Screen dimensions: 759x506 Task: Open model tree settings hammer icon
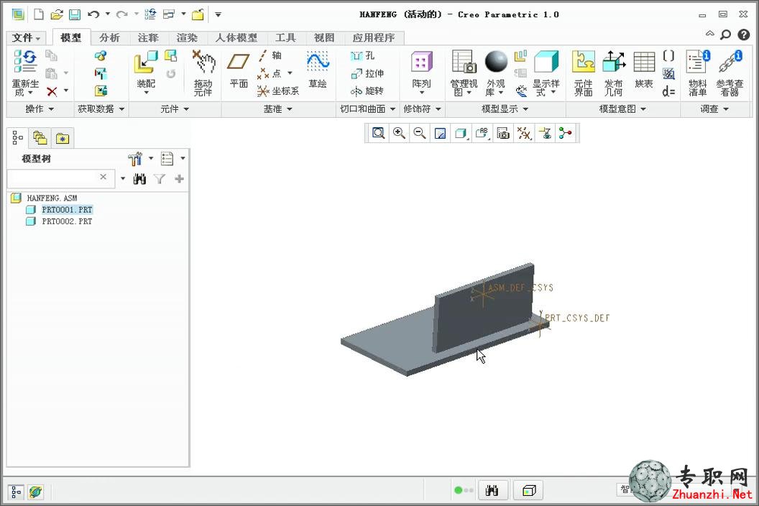[135, 158]
